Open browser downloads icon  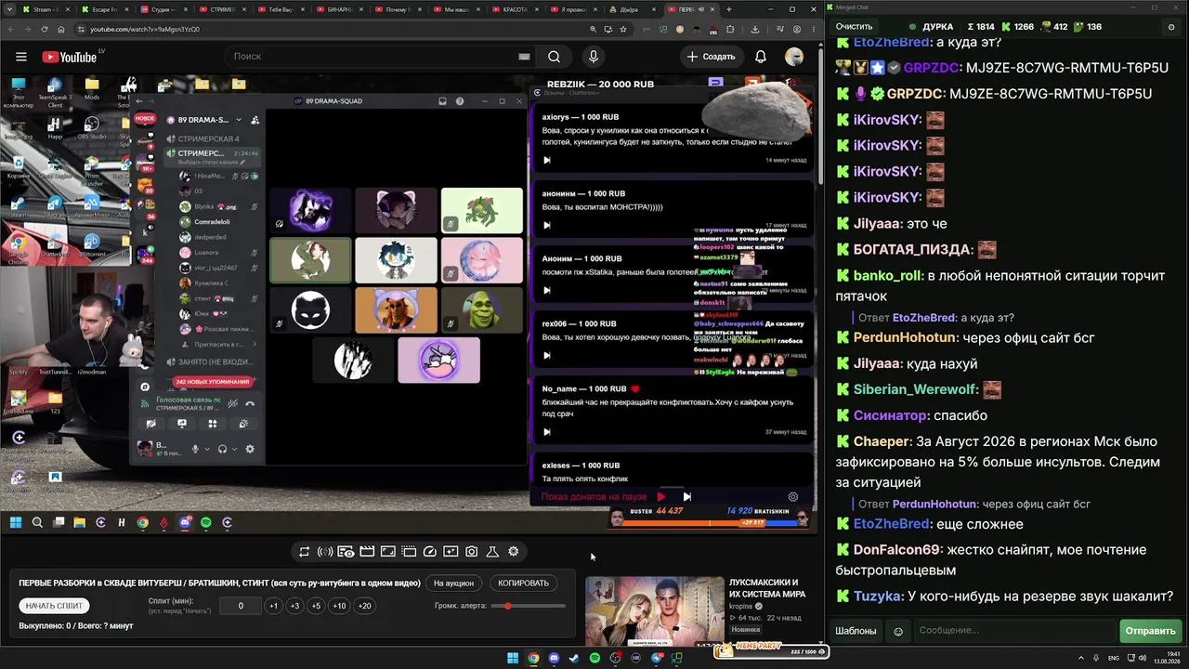pyautogui.click(x=754, y=29)
